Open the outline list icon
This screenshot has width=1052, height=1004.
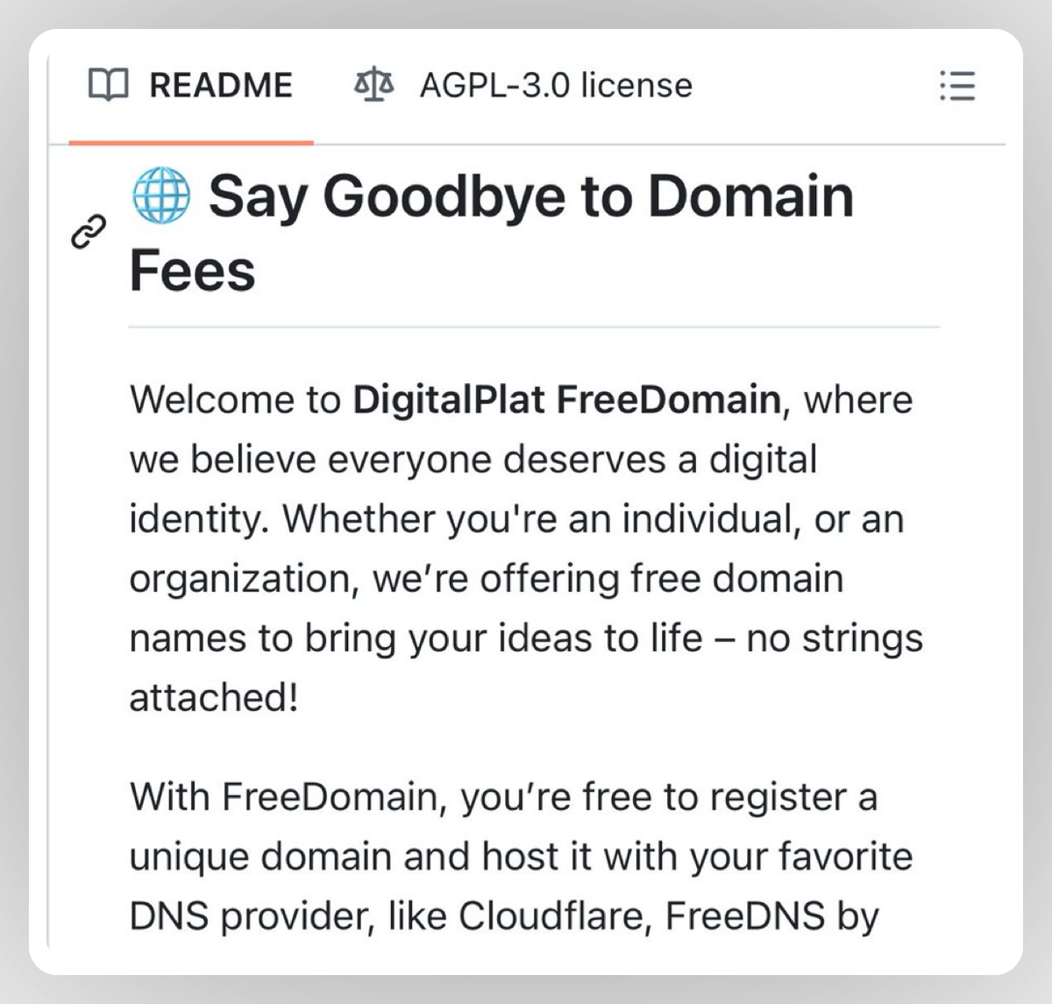pyautogui.click(x=957, y=86)
